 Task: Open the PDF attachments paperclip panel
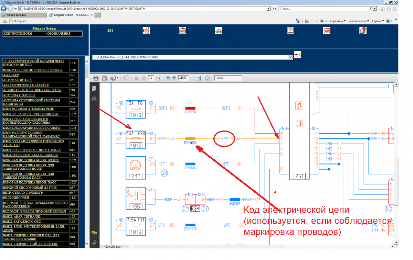pyautogui.click(x=94, y=243)
